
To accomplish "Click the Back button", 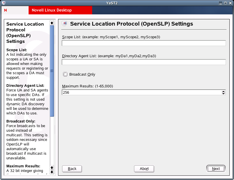I will coord(72,169).
